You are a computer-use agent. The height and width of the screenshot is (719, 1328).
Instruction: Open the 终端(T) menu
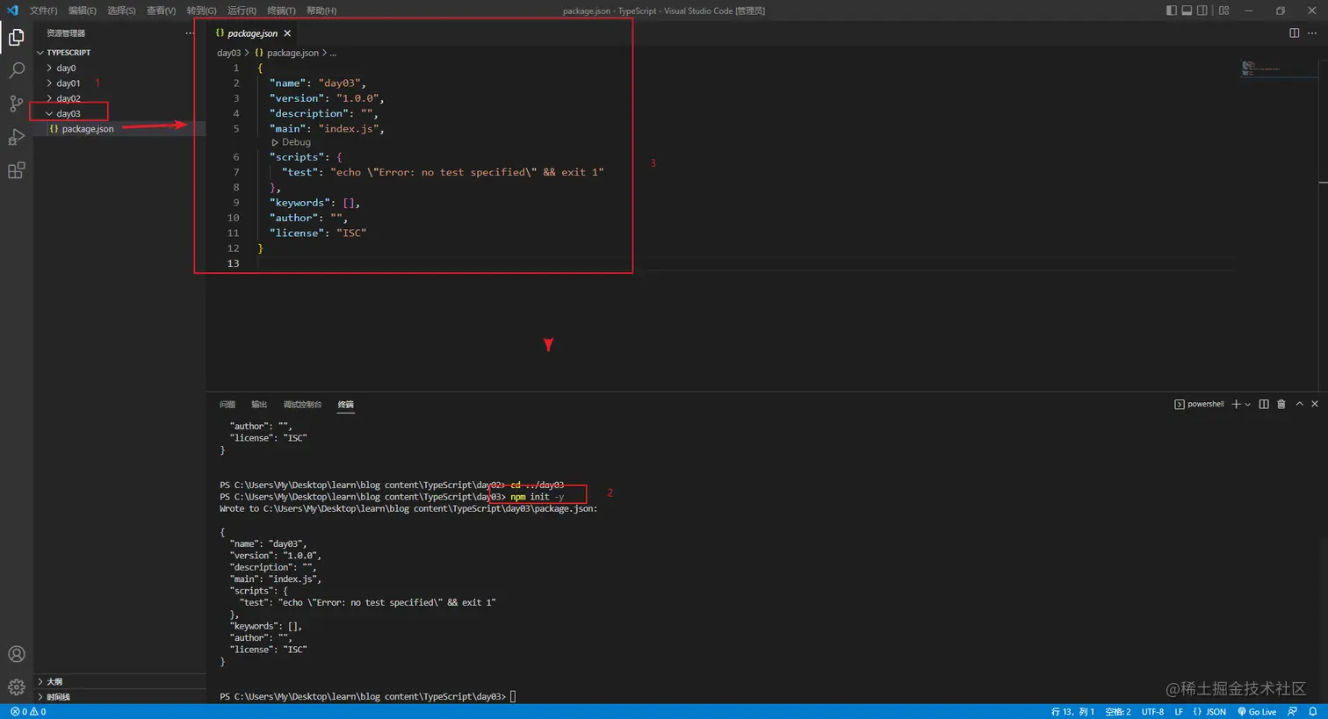pyautogui.click(x=281, y=11)
